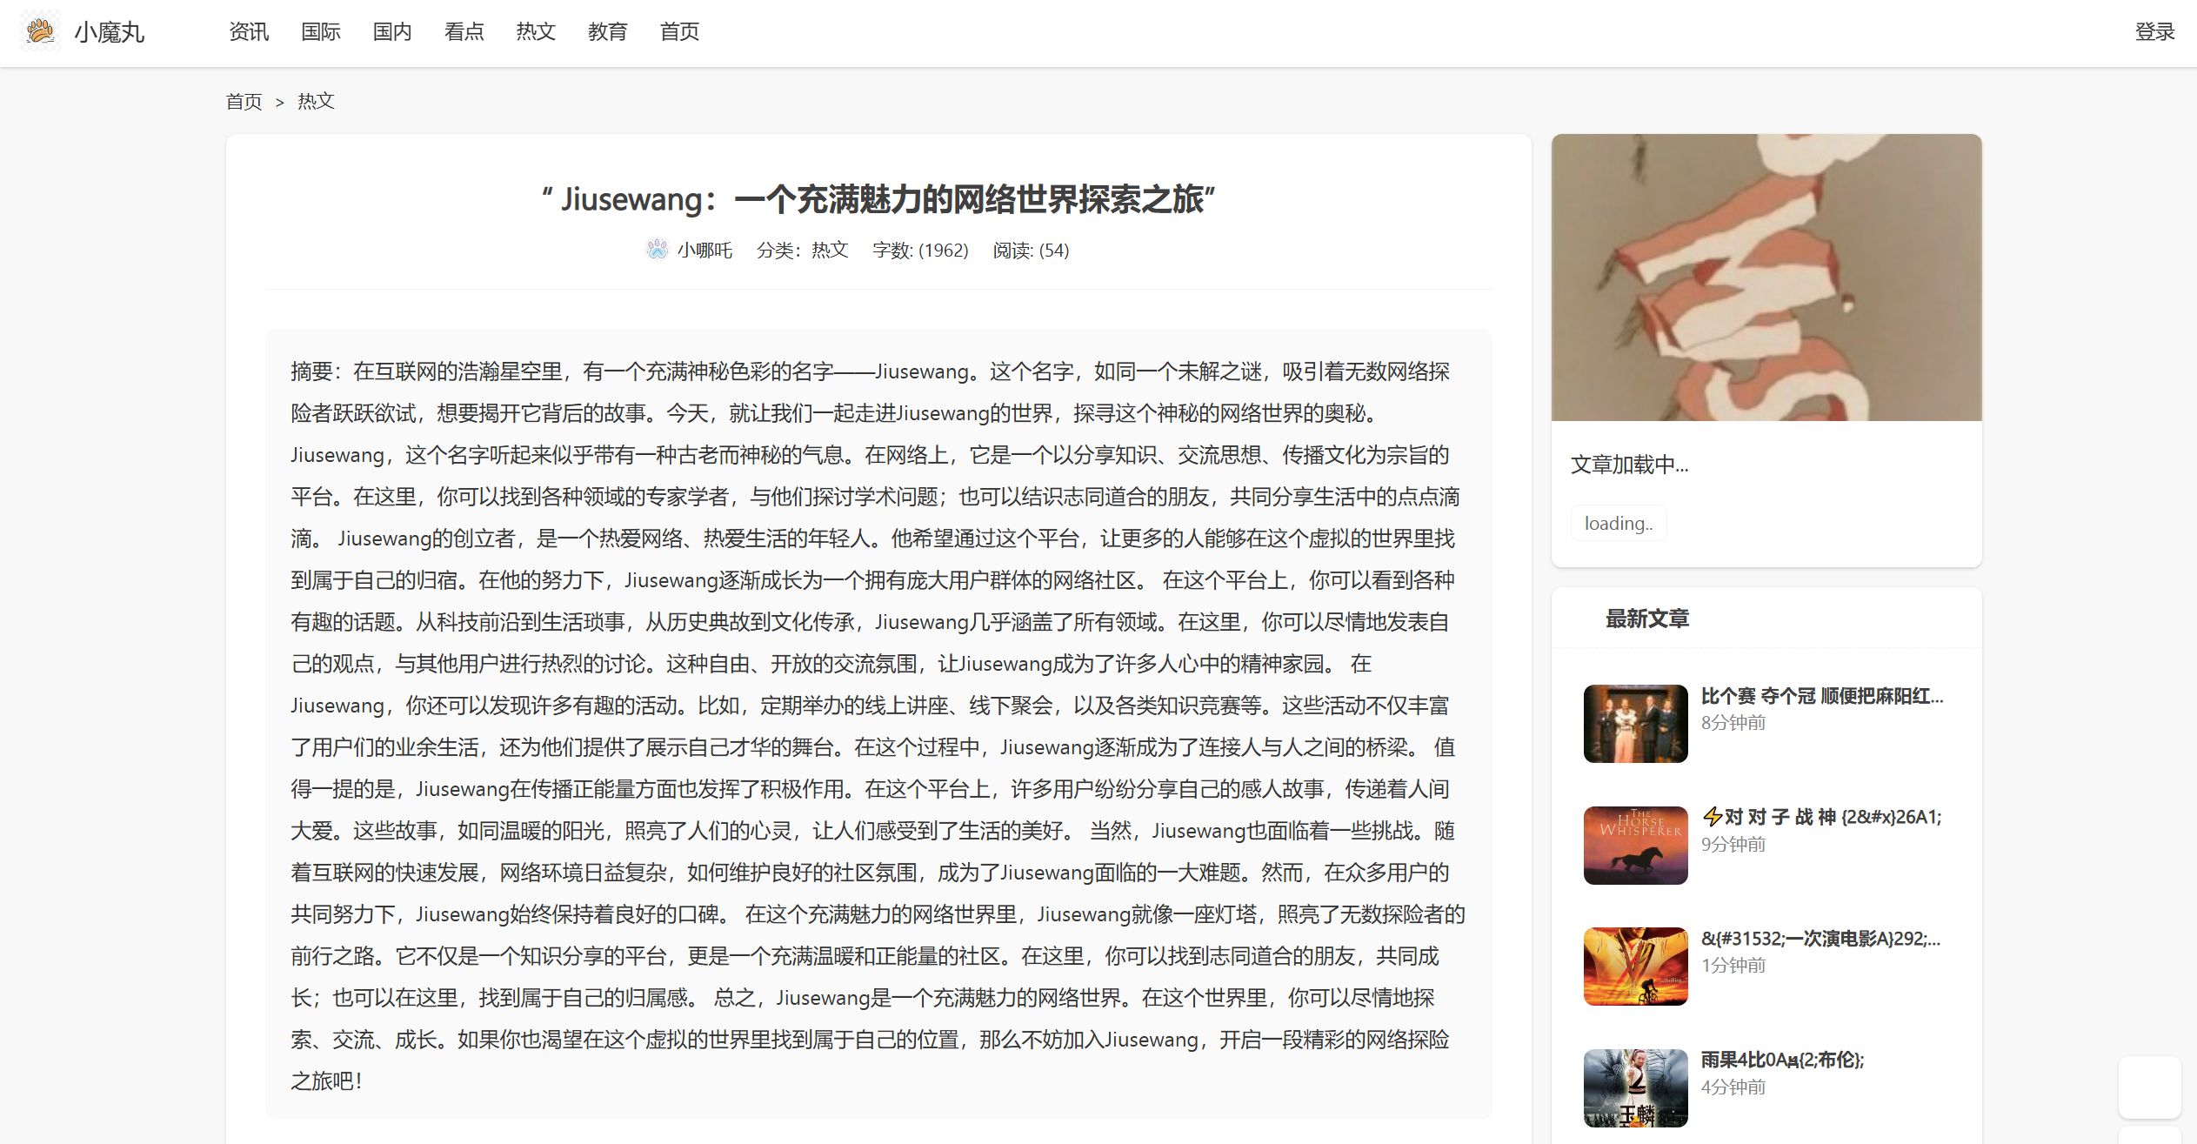2197x1144 pixels.
Task: Click the lightning icon in 对对子战神 title
Action: tap(1712, 816)
